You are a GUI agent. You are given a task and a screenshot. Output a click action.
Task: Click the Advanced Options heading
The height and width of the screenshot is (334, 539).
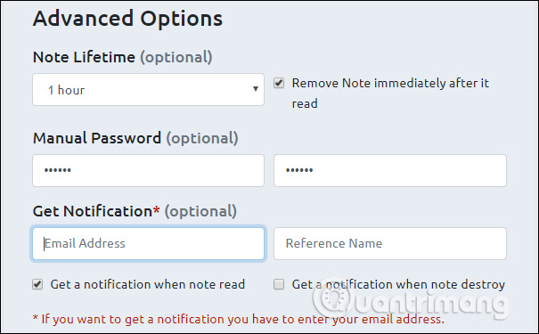pos(127,18)
